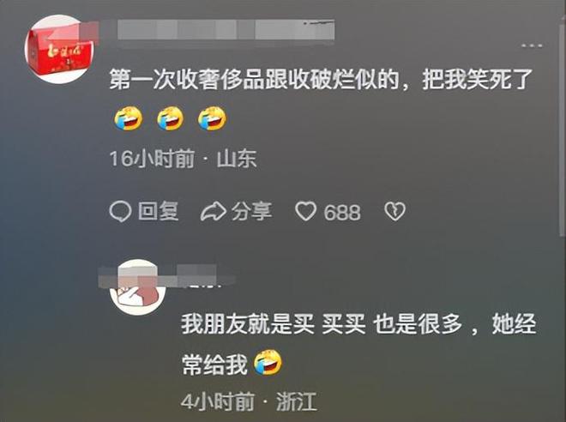Click the scrollbar on the right edge
Image resolution: width=566 pixels, height=422 pixels.
point(563,130)
